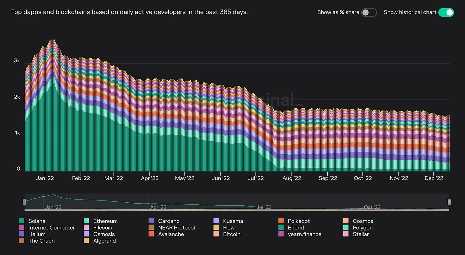Click the Cosmos legend color swatch
Image resolution: width=465 pixels, height=255 pixels.
[x=346, y=221]
